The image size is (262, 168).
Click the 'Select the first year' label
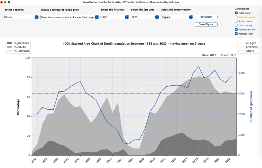pyautogui.click(x=113, y=10)
